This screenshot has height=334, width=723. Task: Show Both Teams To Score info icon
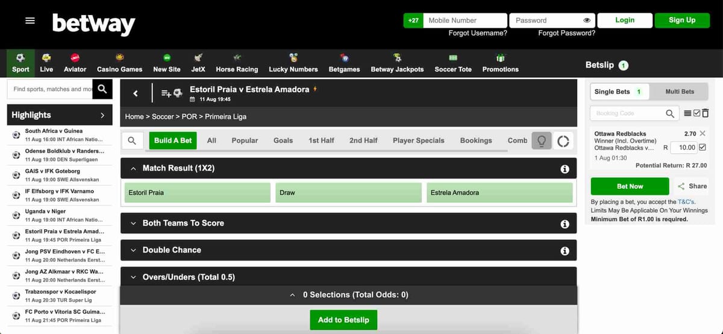tap(565, 224)
